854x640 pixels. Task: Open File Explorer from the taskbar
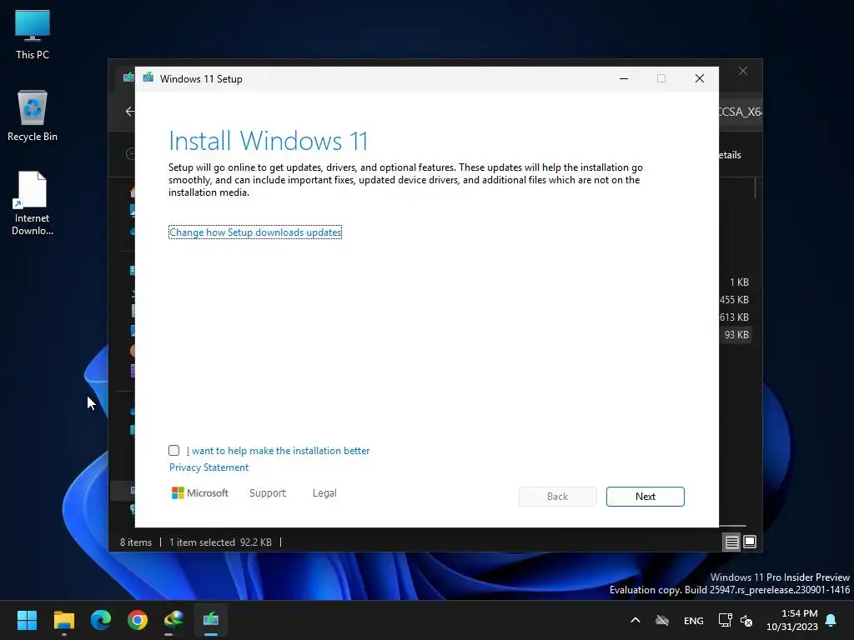click(x=63, y=620)
